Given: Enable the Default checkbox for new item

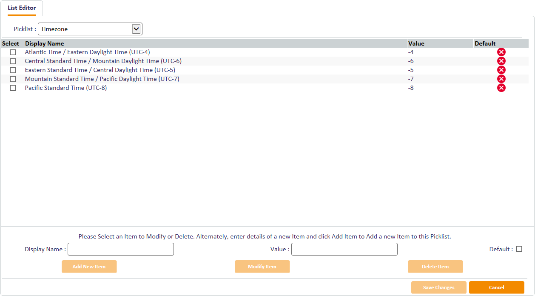Looking at the screenshot, I should click(x=519, y=249).
